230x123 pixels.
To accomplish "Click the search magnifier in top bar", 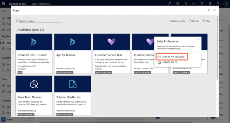I will point(170,3).
